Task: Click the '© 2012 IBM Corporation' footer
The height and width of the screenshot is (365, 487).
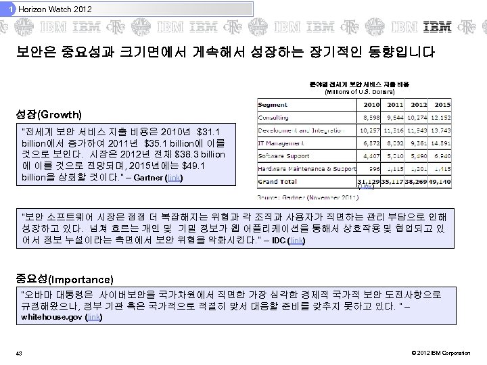Action: coord(441,353)
